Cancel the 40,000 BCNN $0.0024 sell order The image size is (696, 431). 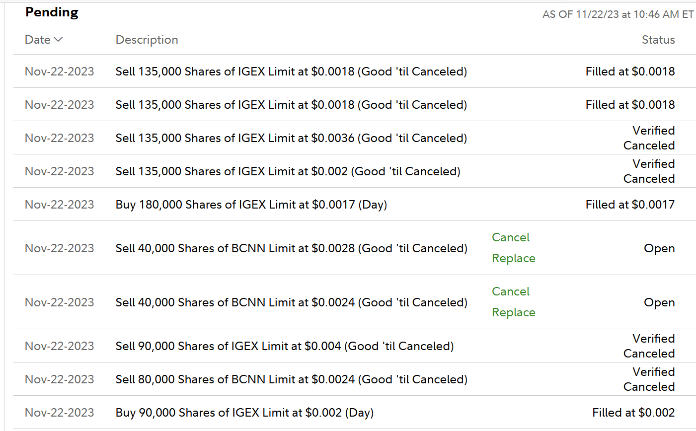pyautogui.click(x=511, y=291)
